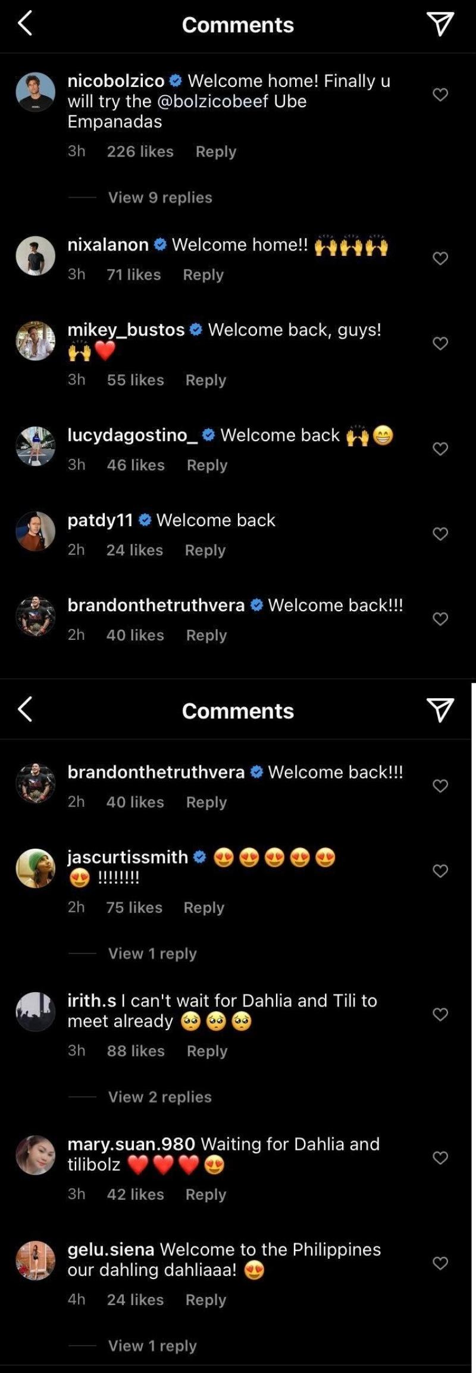Expand View 2 replies under irith.s
The image size is (476, 1373).
tap(160, 1097)
